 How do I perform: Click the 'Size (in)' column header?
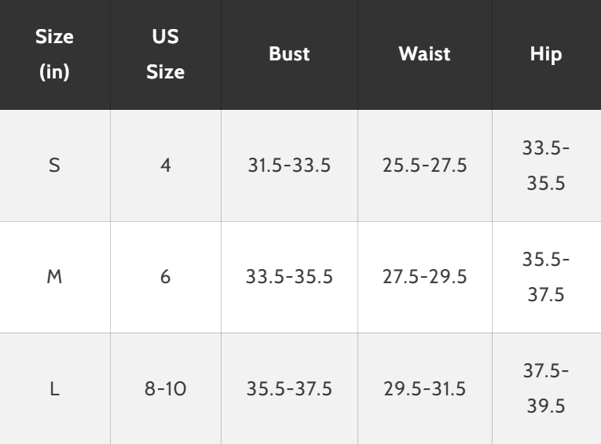54,54
